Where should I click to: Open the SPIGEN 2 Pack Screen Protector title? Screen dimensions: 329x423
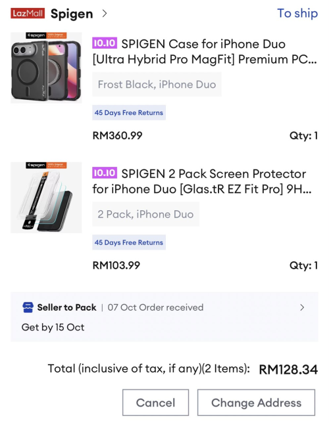click(x=202, y=181)
